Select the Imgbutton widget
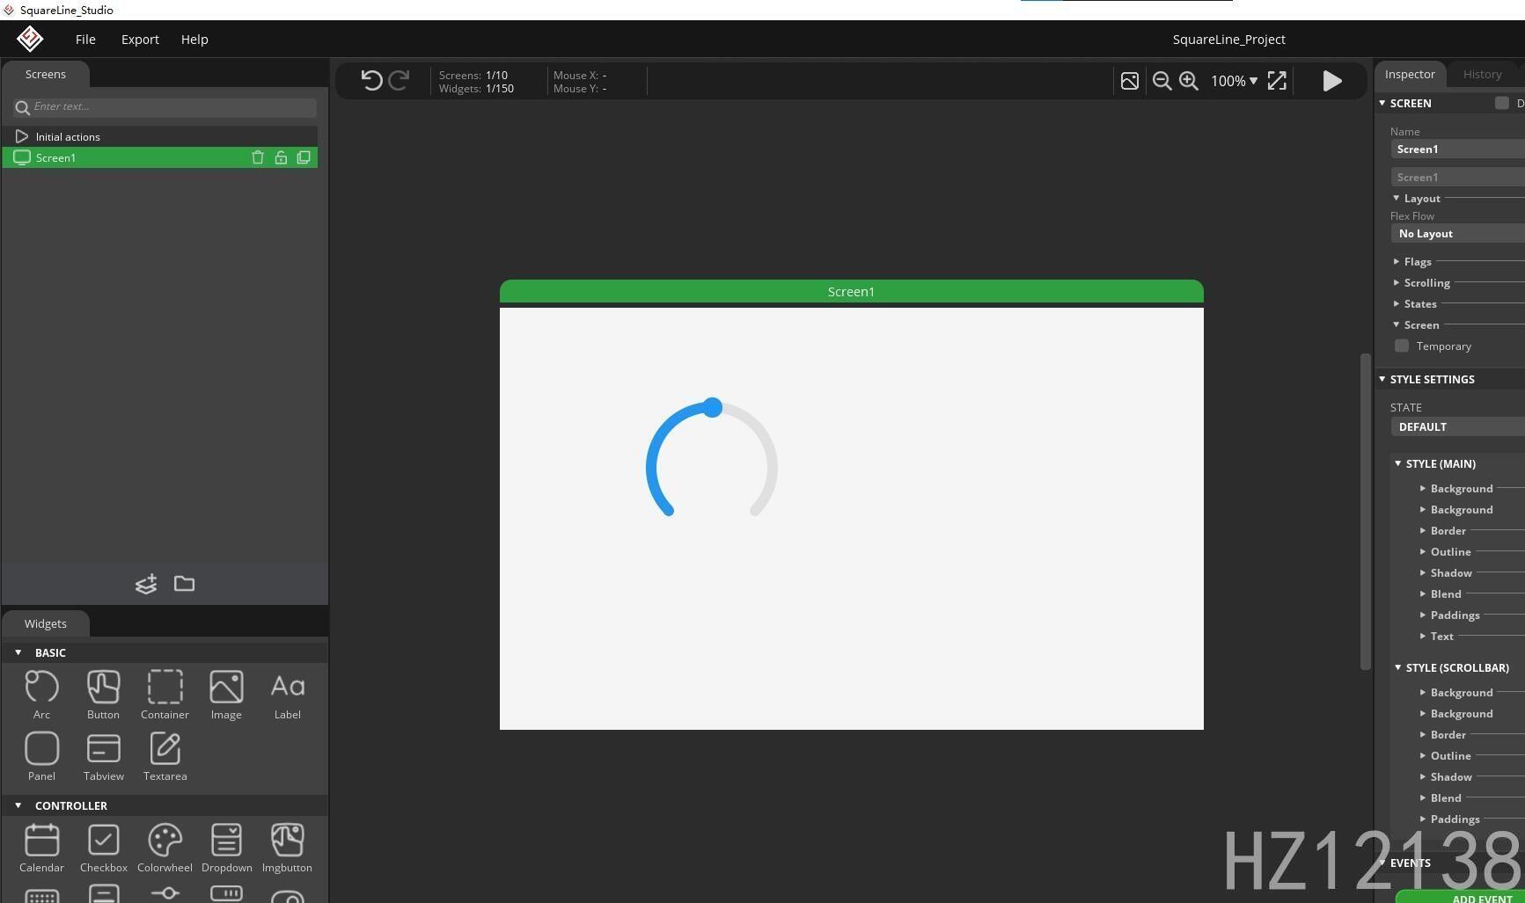The width and height of the screenshot is (1525, 903). tap(287, 848)
